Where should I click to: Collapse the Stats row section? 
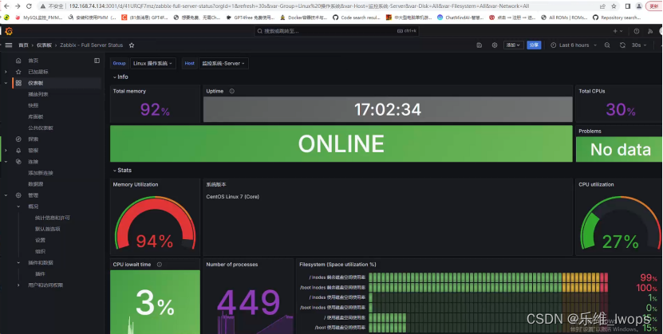pyautogui.click(x=122, y=170)
